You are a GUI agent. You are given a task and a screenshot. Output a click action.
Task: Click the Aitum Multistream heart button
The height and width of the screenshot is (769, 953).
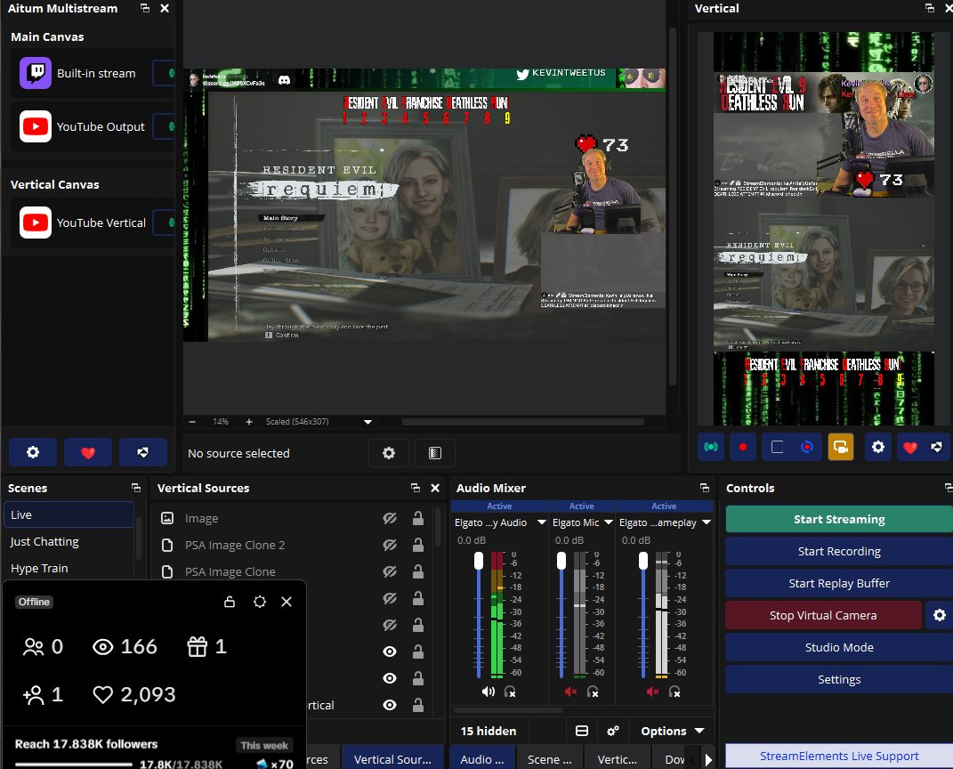coord(88,452)
